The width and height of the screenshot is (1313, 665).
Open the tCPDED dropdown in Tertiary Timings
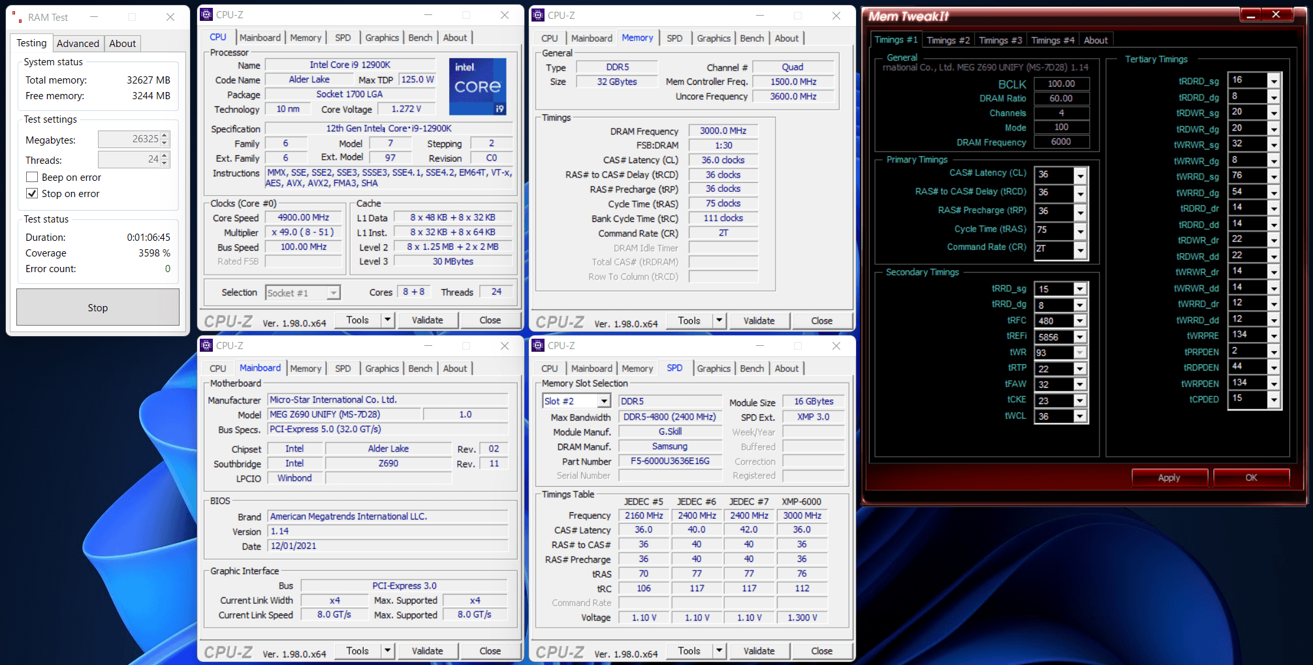click(x=1274, y=399)
